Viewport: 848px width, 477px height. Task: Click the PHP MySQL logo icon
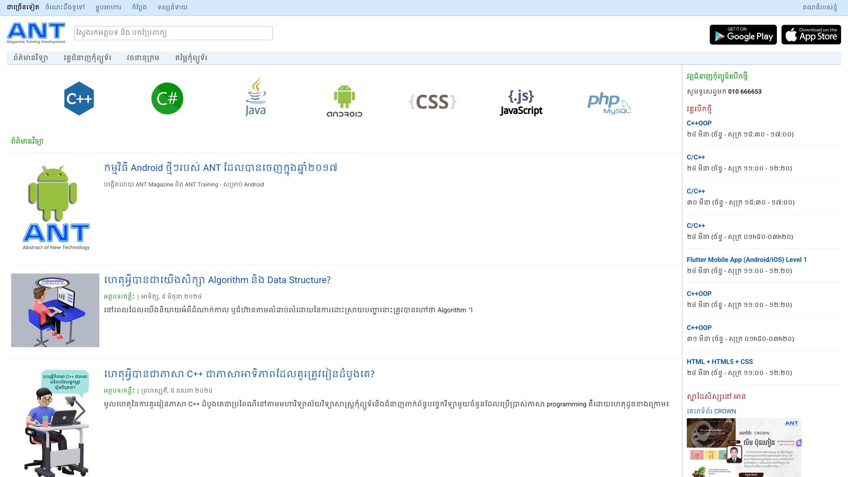pyautogui.click(x=609, y=104)
